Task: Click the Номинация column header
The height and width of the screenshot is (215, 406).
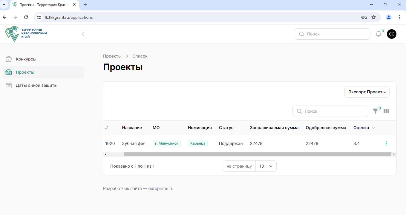Action: tap(200, 128)
